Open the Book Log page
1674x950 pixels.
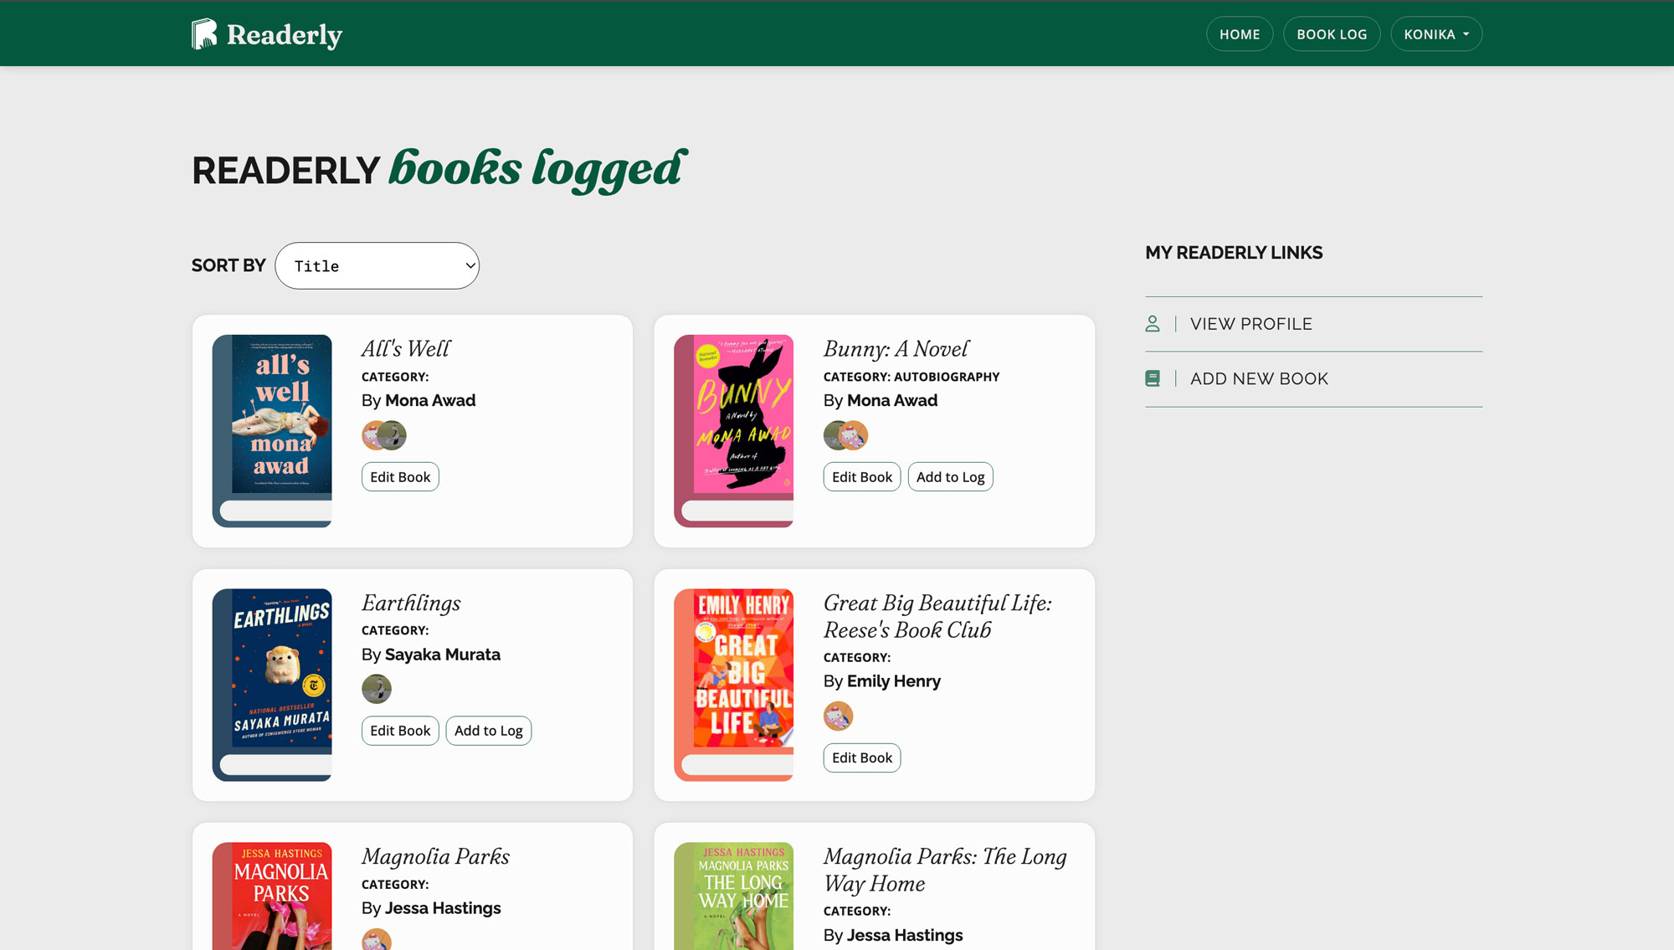click(1332, 34)
